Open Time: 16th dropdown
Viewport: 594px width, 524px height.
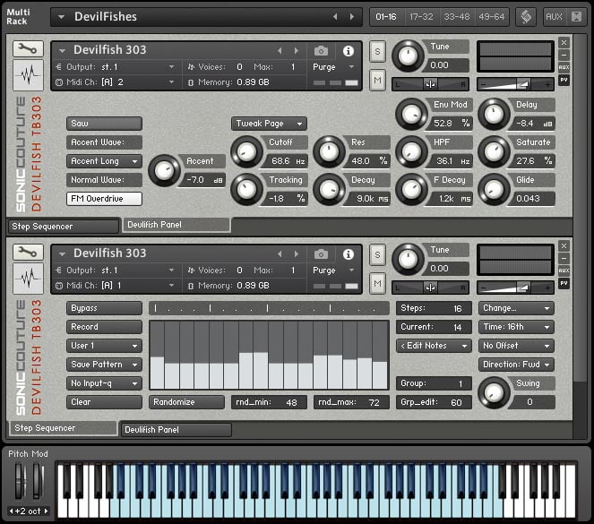tap(516, 327)
